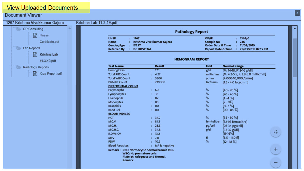Click the Hemoglobin test name

coord(116,70)
